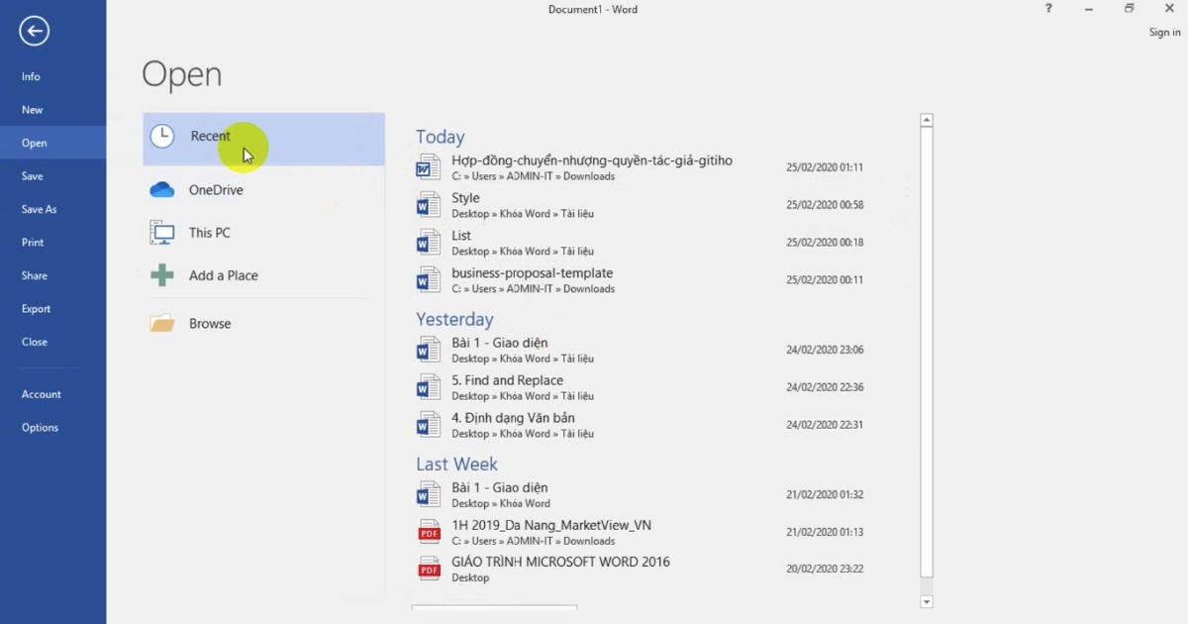
Task: Open the Options menu entry
Action: pos(40,428)
